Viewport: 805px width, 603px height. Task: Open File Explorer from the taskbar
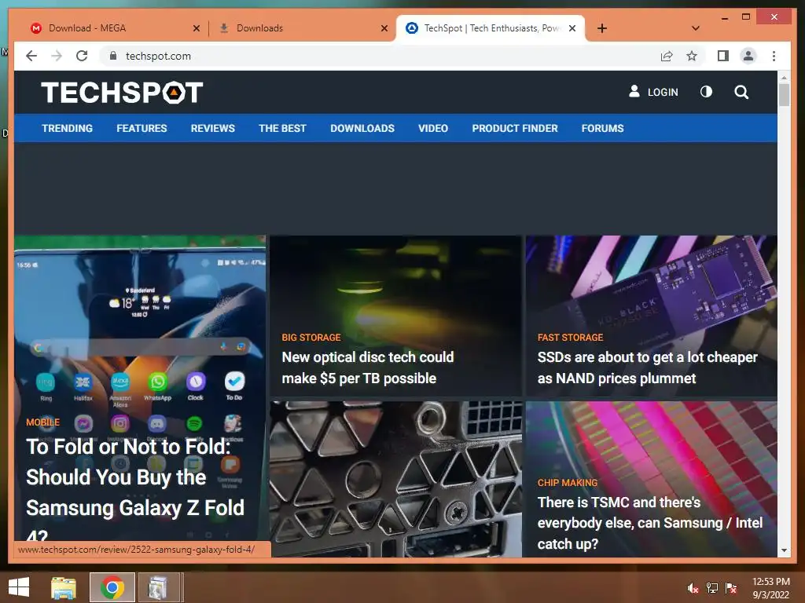click(x=64, y=587)
